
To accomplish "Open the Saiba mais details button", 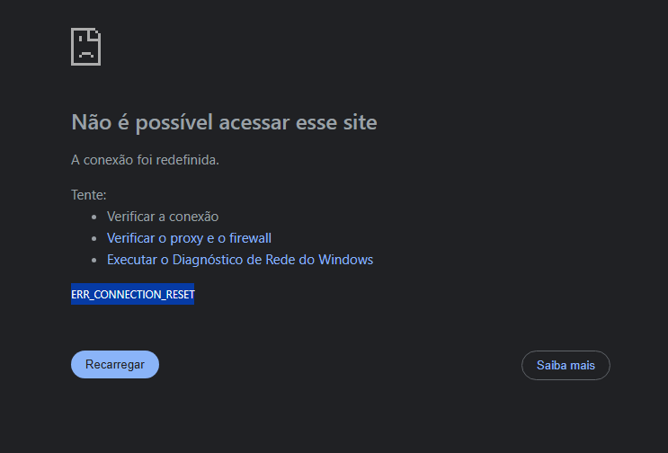I will [566, 365].
